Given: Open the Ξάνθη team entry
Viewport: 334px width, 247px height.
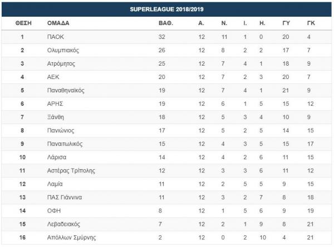Looking at the screenshot, I should coord(57,117).
